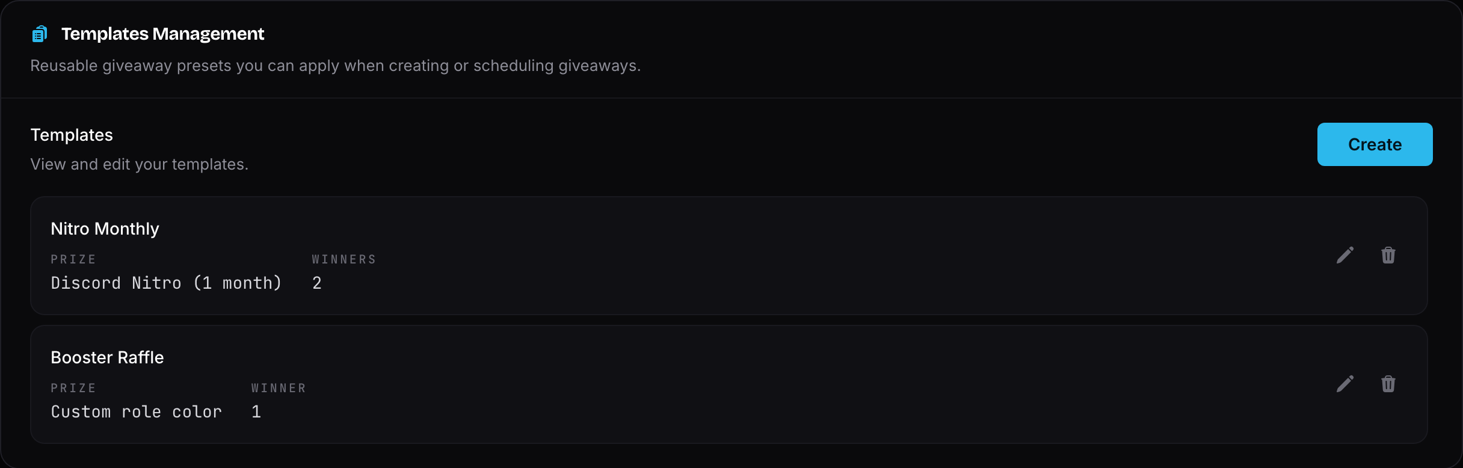Viewport: 1463px width, 468px height.
Task: Edit the Booster Raffle template
Action: pyautogui.click(x=1345, y=384)
